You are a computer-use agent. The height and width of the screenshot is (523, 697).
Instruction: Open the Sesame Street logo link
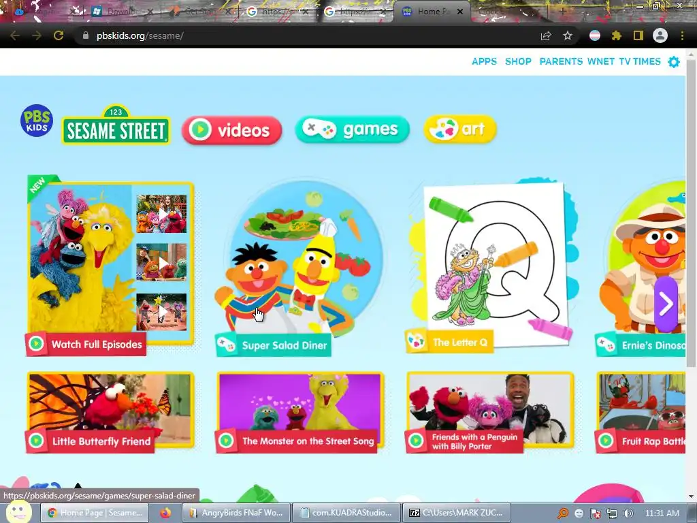click(x=116, y=125)
